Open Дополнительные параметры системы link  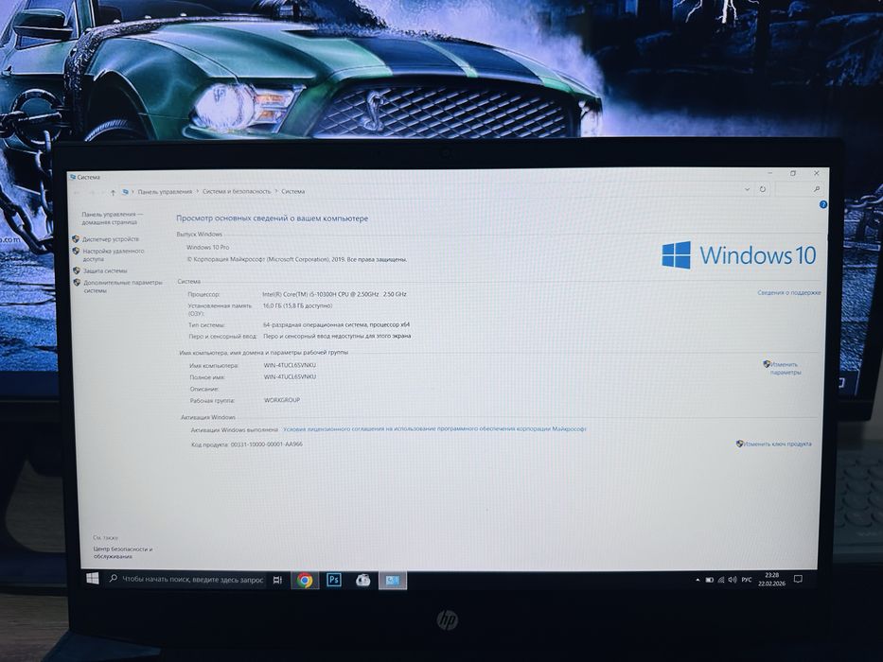(x=123, y=287)
